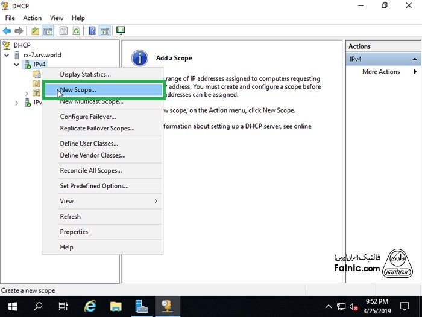Select New Scope... from context menu

pos(78,89)
